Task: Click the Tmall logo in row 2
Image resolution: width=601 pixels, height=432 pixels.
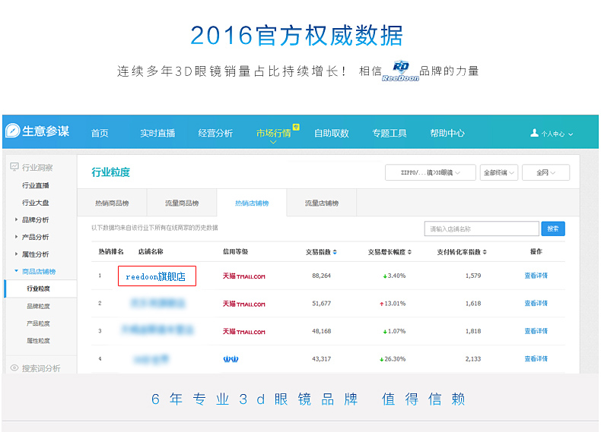Action: click(x=243, y=304)
